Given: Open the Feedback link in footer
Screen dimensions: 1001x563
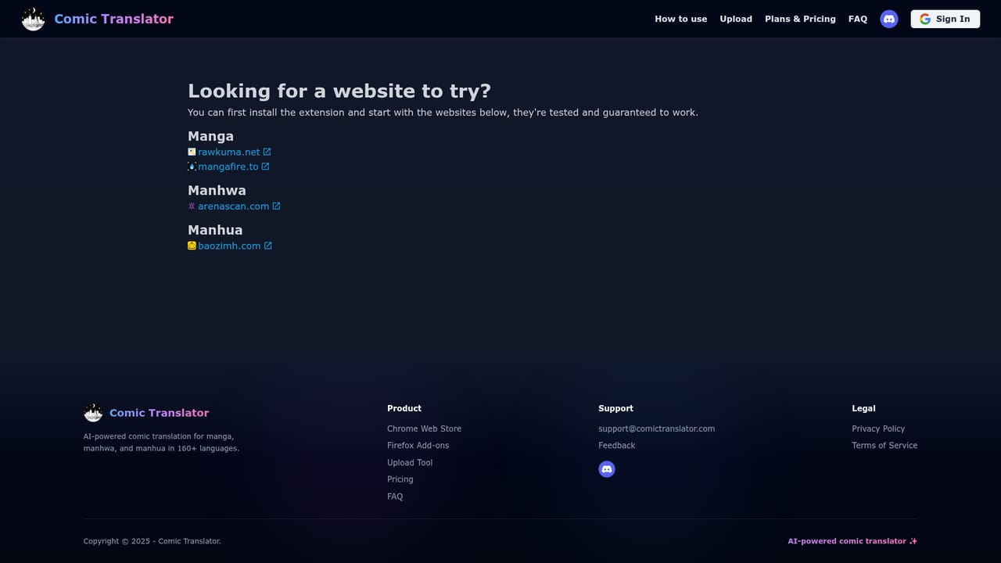Looking at the screenshot, I should tap(617, 446).
